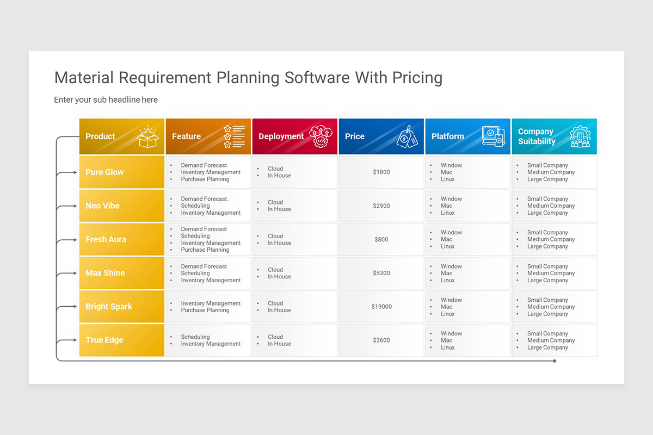Select the price tags icon in Price header
The image size is (653, 435).
pos(407,137)
